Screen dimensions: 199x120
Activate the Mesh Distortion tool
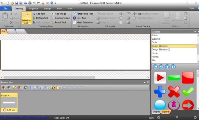pyautogui.click(x=83, y=22)
